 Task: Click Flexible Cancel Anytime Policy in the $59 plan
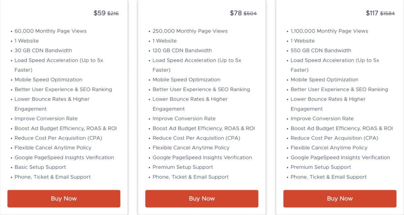click(53, 148)
